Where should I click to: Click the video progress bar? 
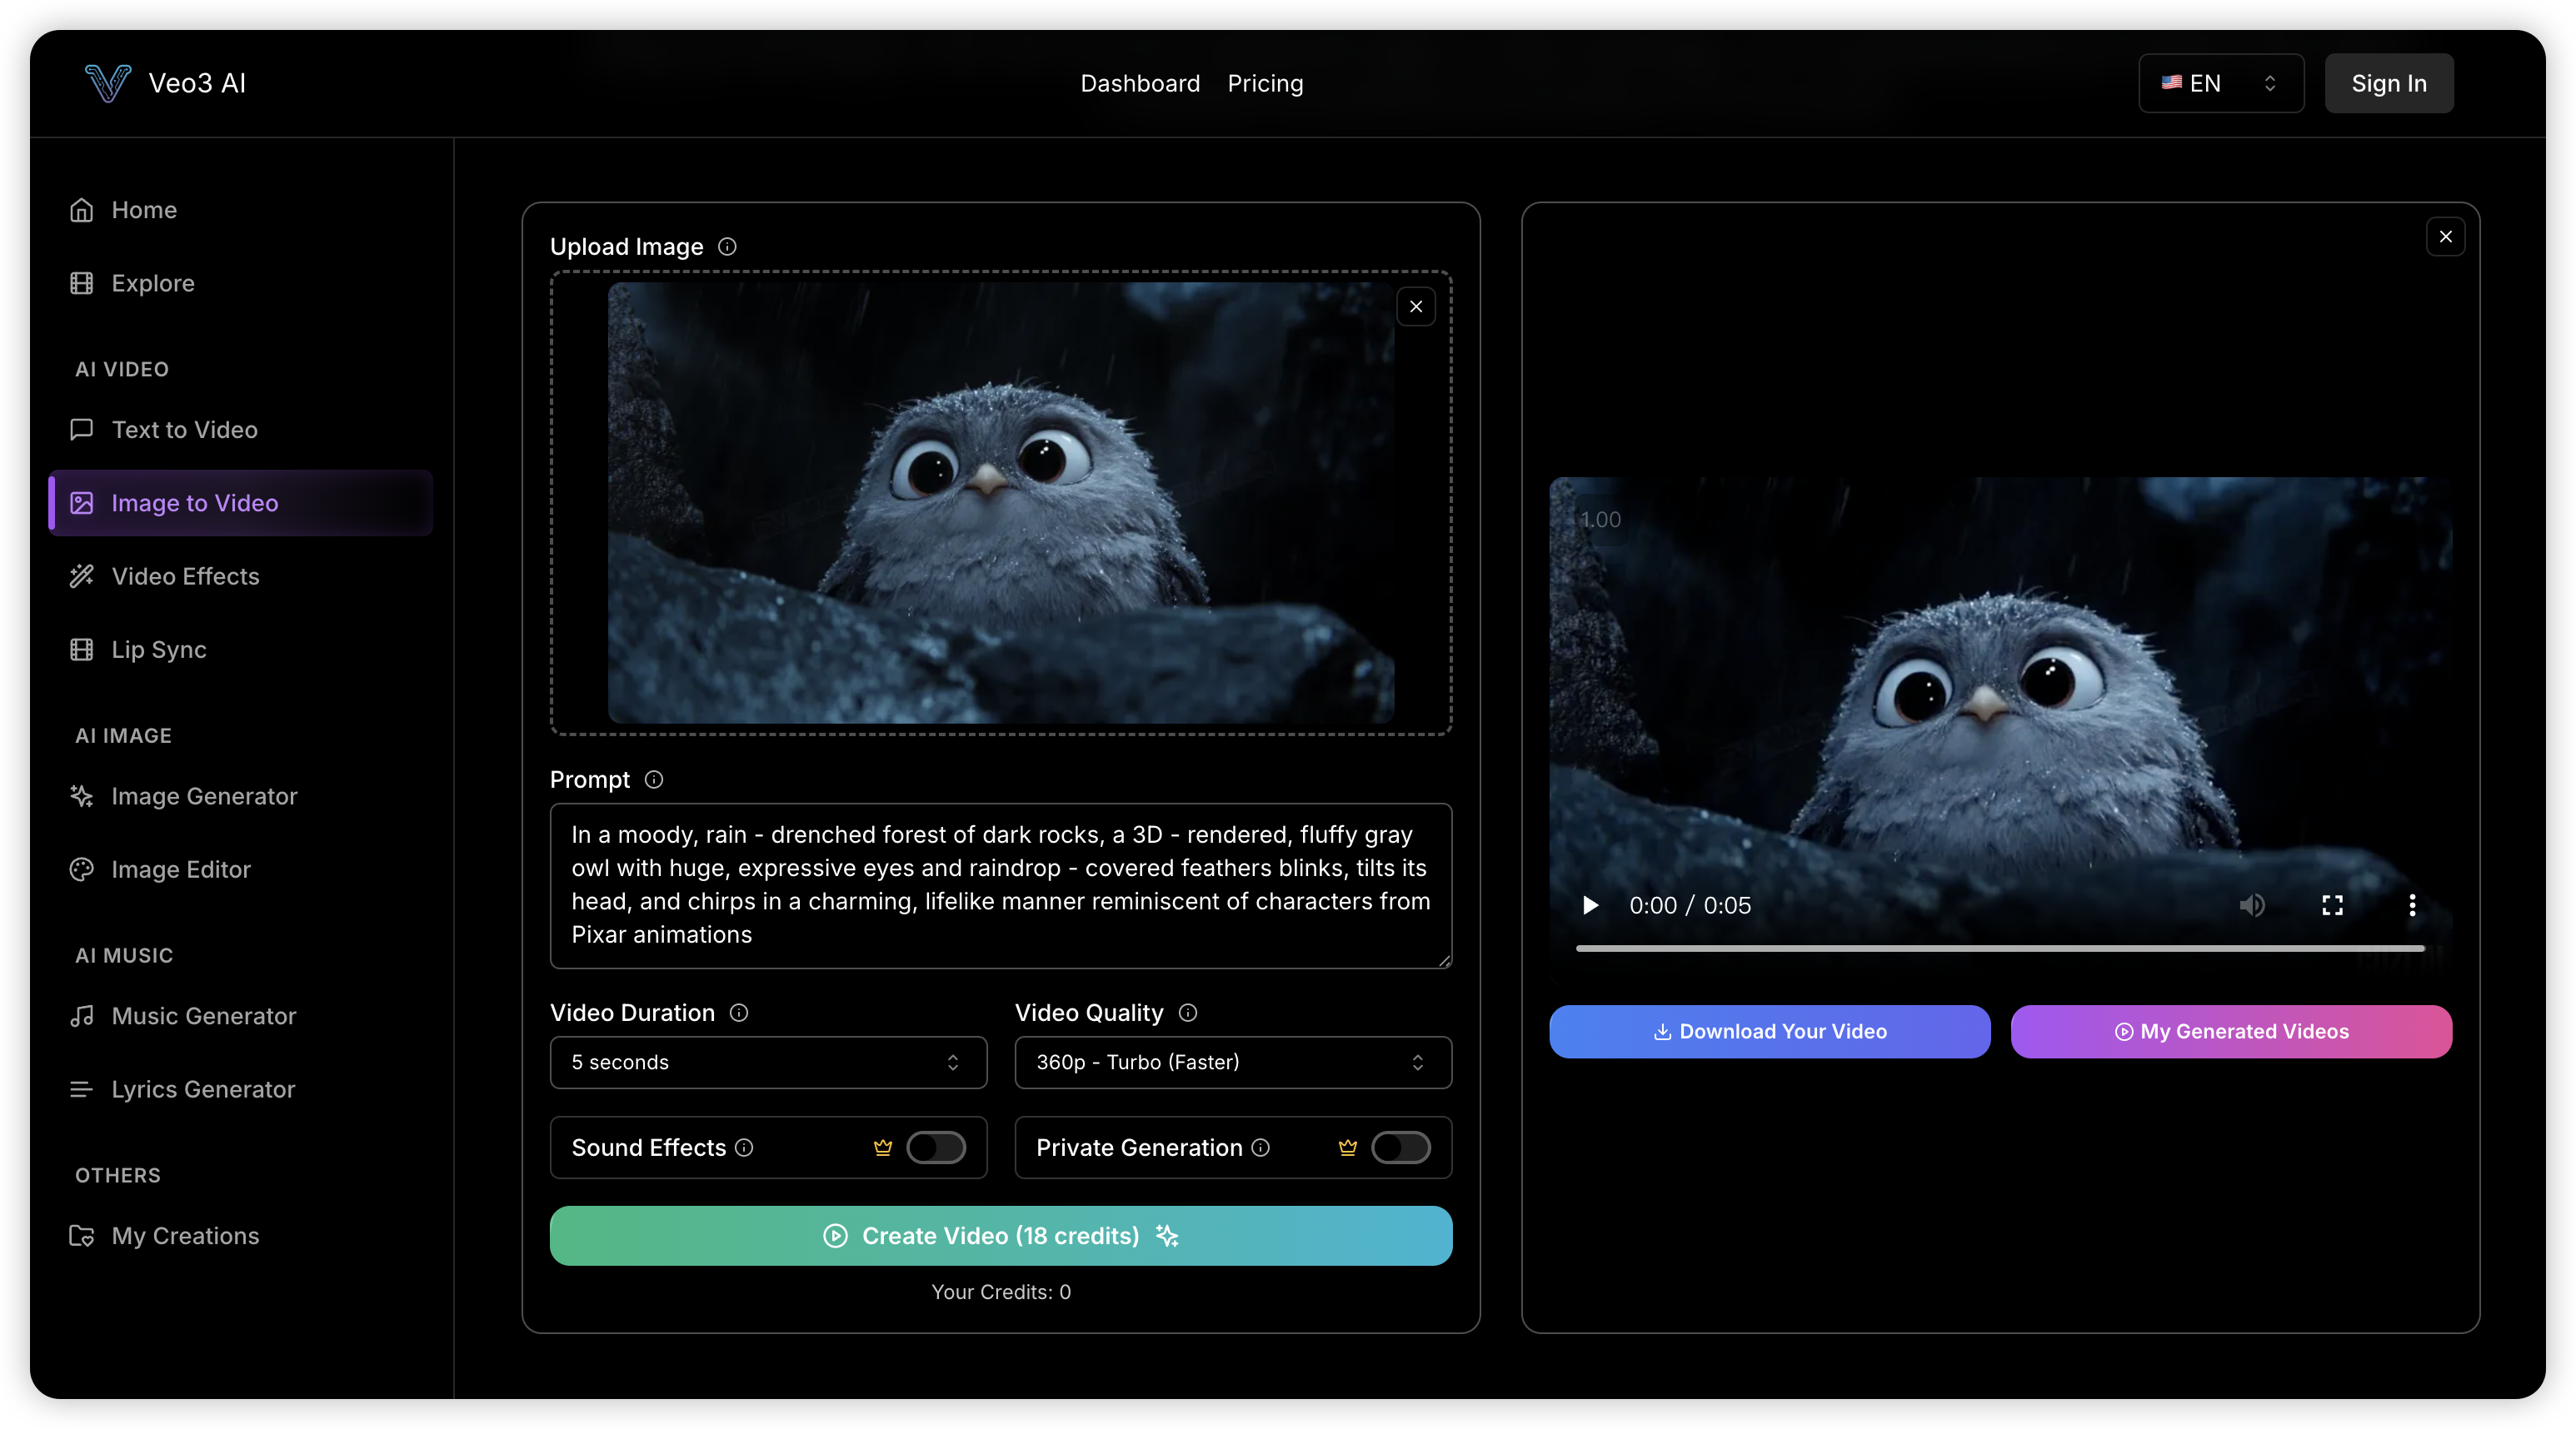tap(2000, 949)
